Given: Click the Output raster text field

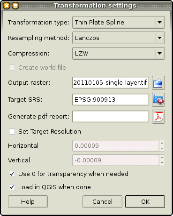Looking at the screenshot, I should pyautogui.click(x=111, y=82).
